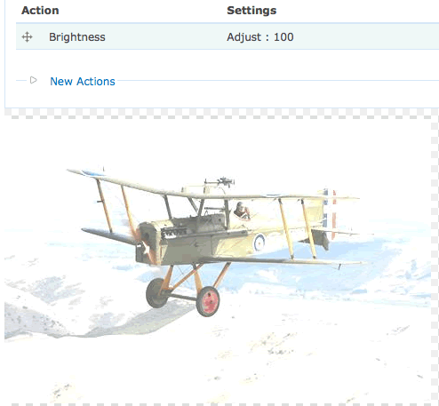439x406 pixels.
Task: Click the roundel insignia on the fuselage
Action: [259, 243]
